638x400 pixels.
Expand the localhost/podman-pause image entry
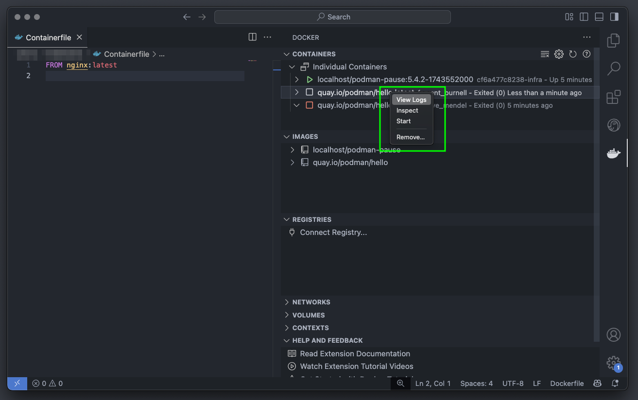(292, 150)
